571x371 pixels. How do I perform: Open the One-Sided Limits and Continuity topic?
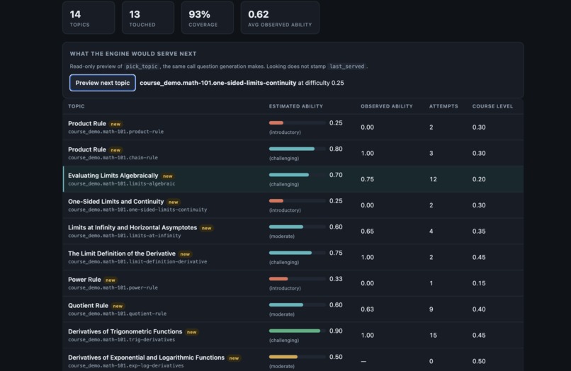click(115, 201)
